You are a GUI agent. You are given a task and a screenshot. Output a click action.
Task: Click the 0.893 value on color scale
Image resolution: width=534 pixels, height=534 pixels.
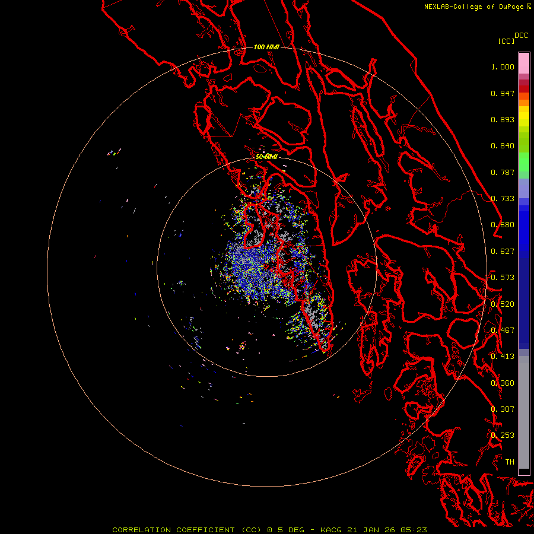click(x=503, y=119)
